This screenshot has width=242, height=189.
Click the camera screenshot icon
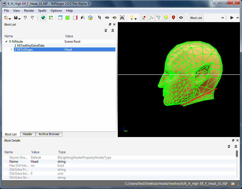coord(122,18)
